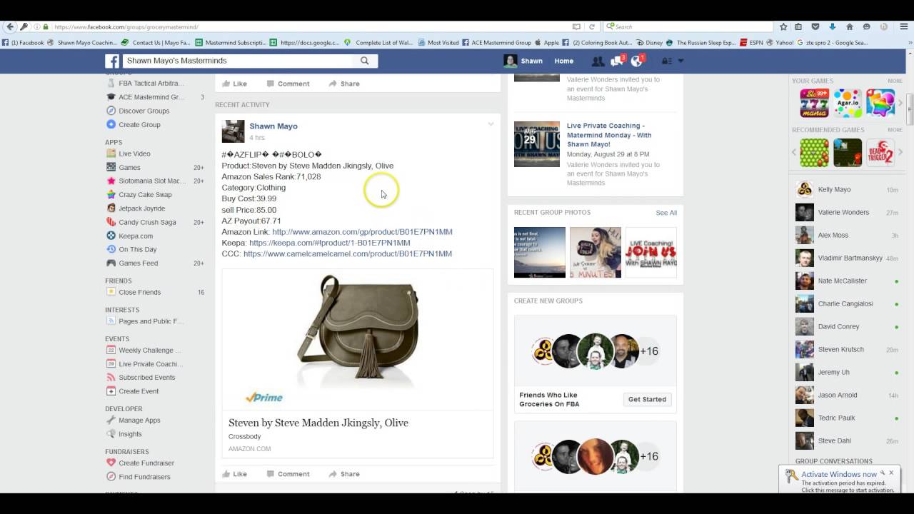The width and height of the screenshot is (914, 514).
Task: Open the Amazon product link in post
Action: tap(362, 232)
